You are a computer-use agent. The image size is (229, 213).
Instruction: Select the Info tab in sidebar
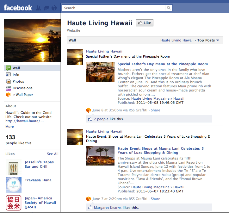tap(16, 75)
